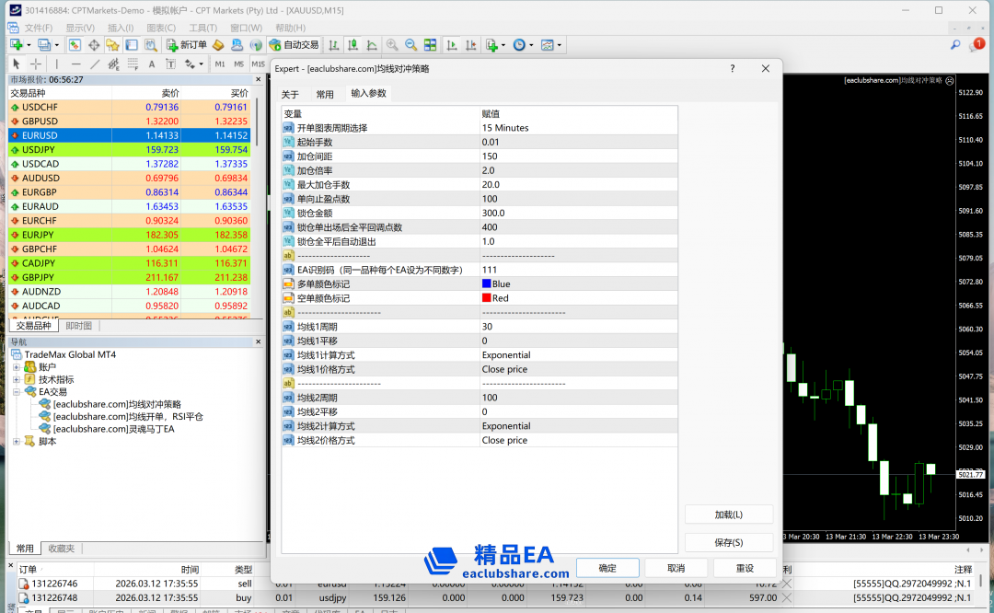Click the 确定 button
Viewport: 994px width, 613px height.
[x=607, y=568]
